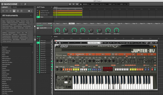This screenshot has height=95, width=163.
Task: Click the orange indicator on Jupiter-8V panel top right
Action: (x=154, y=47)
